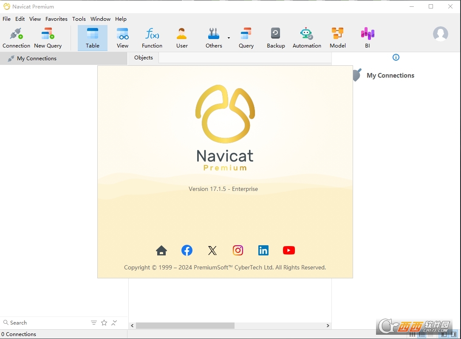Click the copyright PremiumSoft text

point(225,267)
